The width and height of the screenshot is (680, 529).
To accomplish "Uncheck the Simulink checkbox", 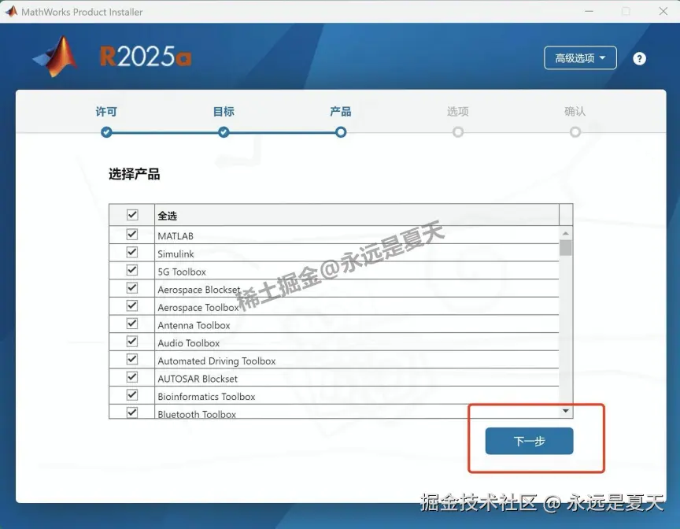I will (x=131, y=250).
